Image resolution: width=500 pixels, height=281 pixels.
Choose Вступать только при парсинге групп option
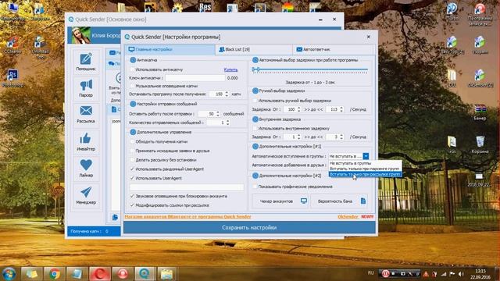point(365,169)
